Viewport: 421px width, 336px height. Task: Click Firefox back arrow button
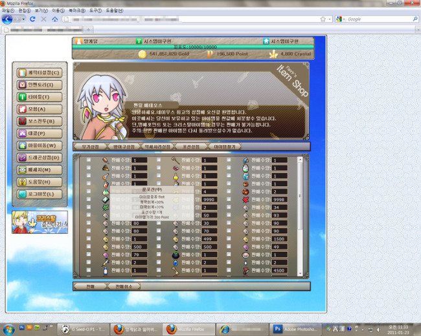coord(7,19)
